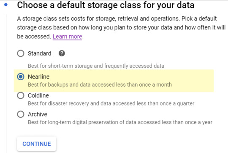Click the short-term storage description under Standard
This screenshot has height=153, width=228.
(x=96, y=66)
